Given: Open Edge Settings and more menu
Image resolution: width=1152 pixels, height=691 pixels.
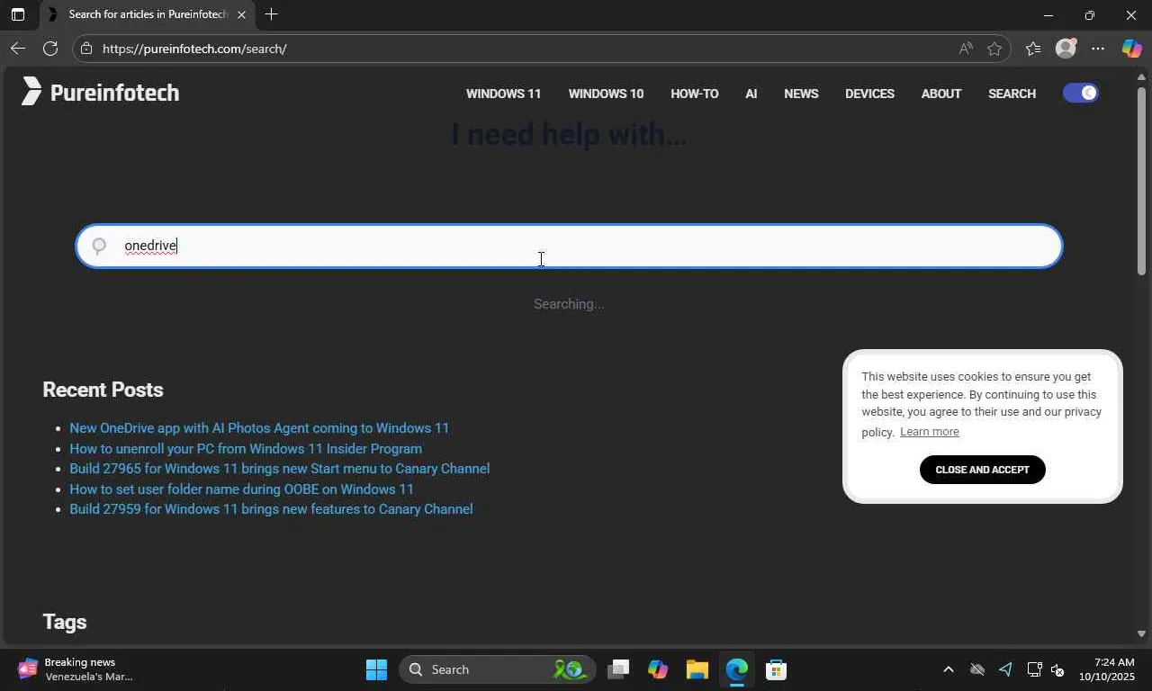Looking at the screenshot, I should pyautogui.click(x=1098, y=49).
